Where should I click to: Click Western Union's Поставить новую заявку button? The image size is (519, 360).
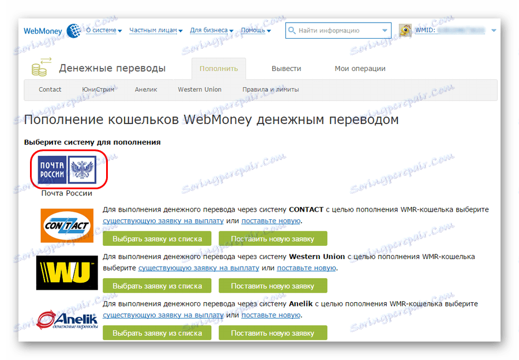(273, 286)
